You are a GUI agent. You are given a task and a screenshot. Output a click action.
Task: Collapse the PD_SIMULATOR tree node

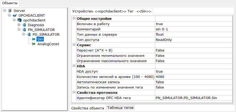click(24, 34)
